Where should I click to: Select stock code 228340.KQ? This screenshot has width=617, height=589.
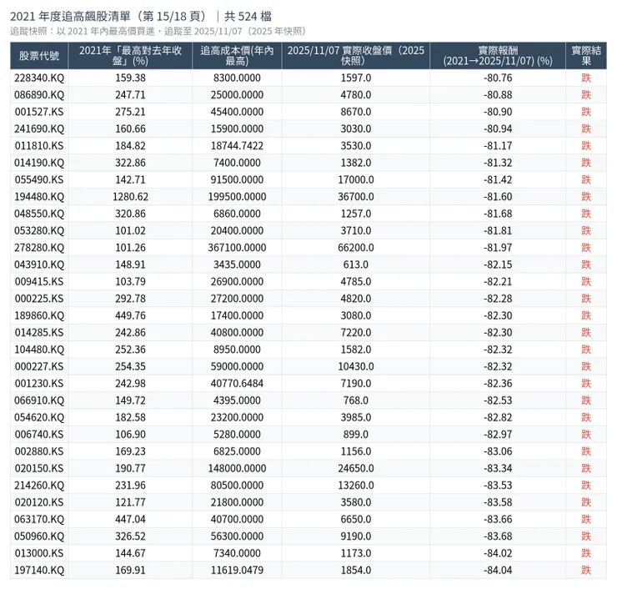[39, 78]
